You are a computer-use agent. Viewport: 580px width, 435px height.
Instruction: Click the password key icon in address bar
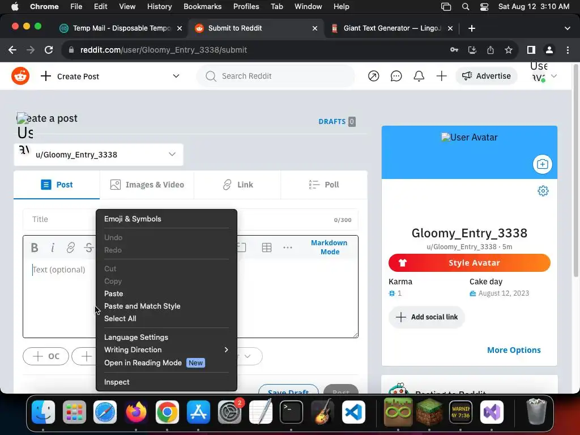(x=454, y=50)
